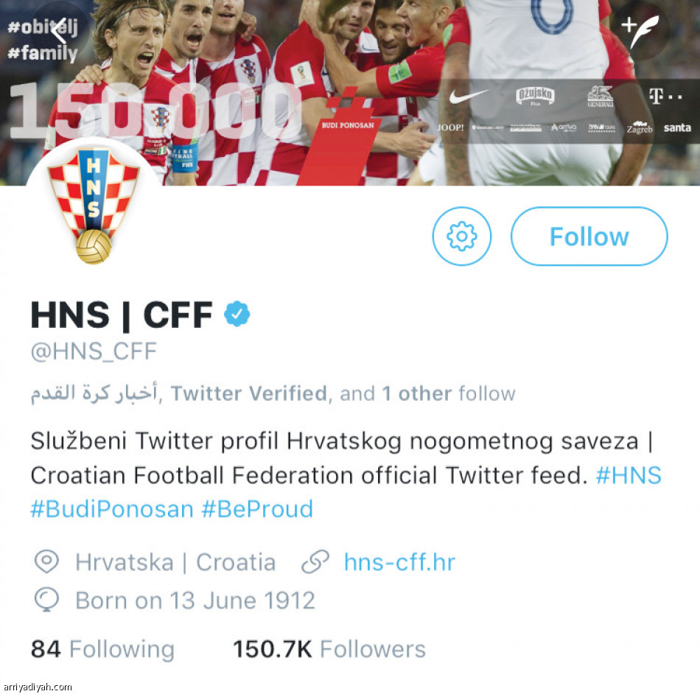Tap the birthday balloon icon

point(46,600)
